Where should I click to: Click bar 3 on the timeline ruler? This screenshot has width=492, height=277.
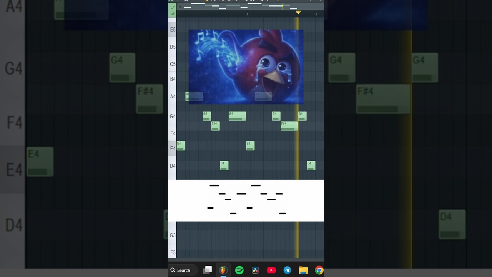pos(316,14)
